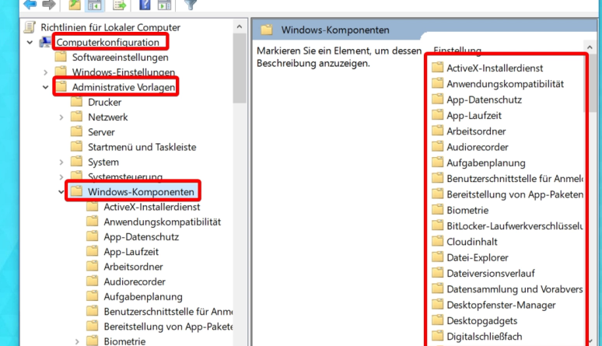Click the grey Forward arrow in toolbar
Image resolution: width=602 pixels, height=346 pixels.
tap(49, 4)
